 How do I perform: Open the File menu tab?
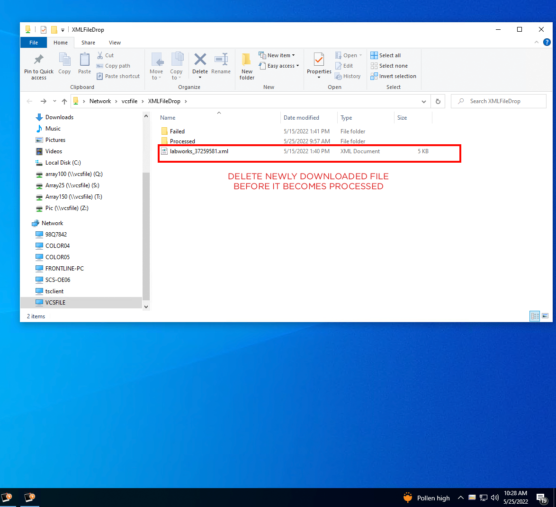coord(34,43)
